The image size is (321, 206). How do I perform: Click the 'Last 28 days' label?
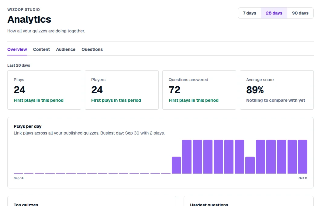pyautogui.click(x=19, y=65)
